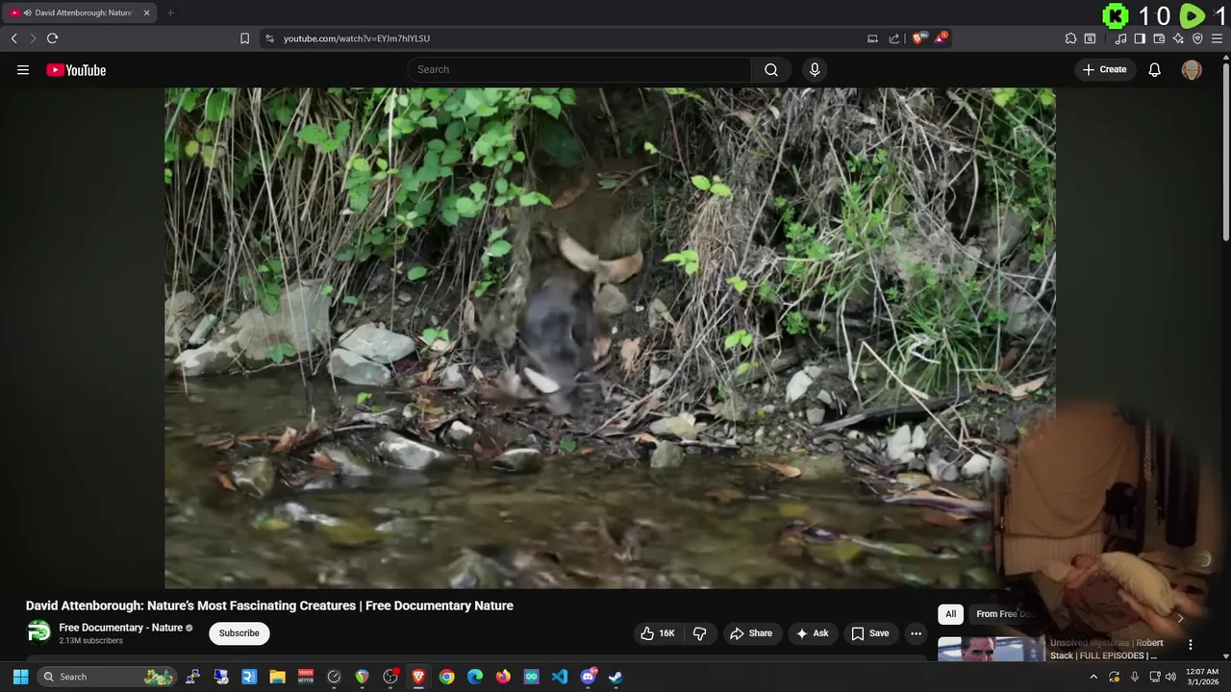Click the green Kick K overlay icon
The width and height of the screenshot is (1231, 692).
point(1116,15)
